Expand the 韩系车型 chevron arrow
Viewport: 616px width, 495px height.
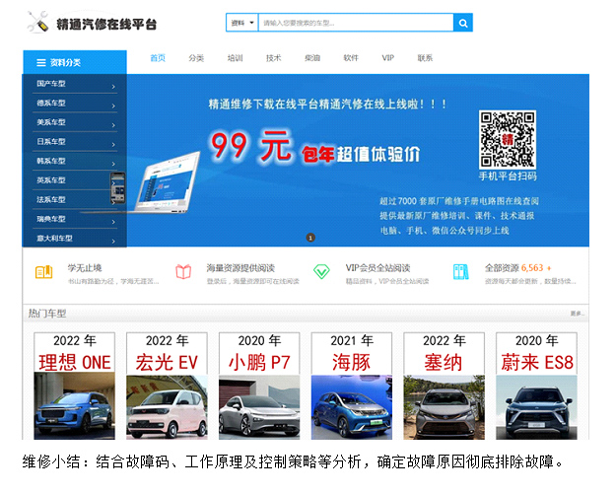click(113, 164)
